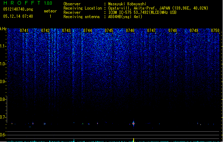Click the Ogata-vill. Akita-Pref. location text

tap(158, 8)
